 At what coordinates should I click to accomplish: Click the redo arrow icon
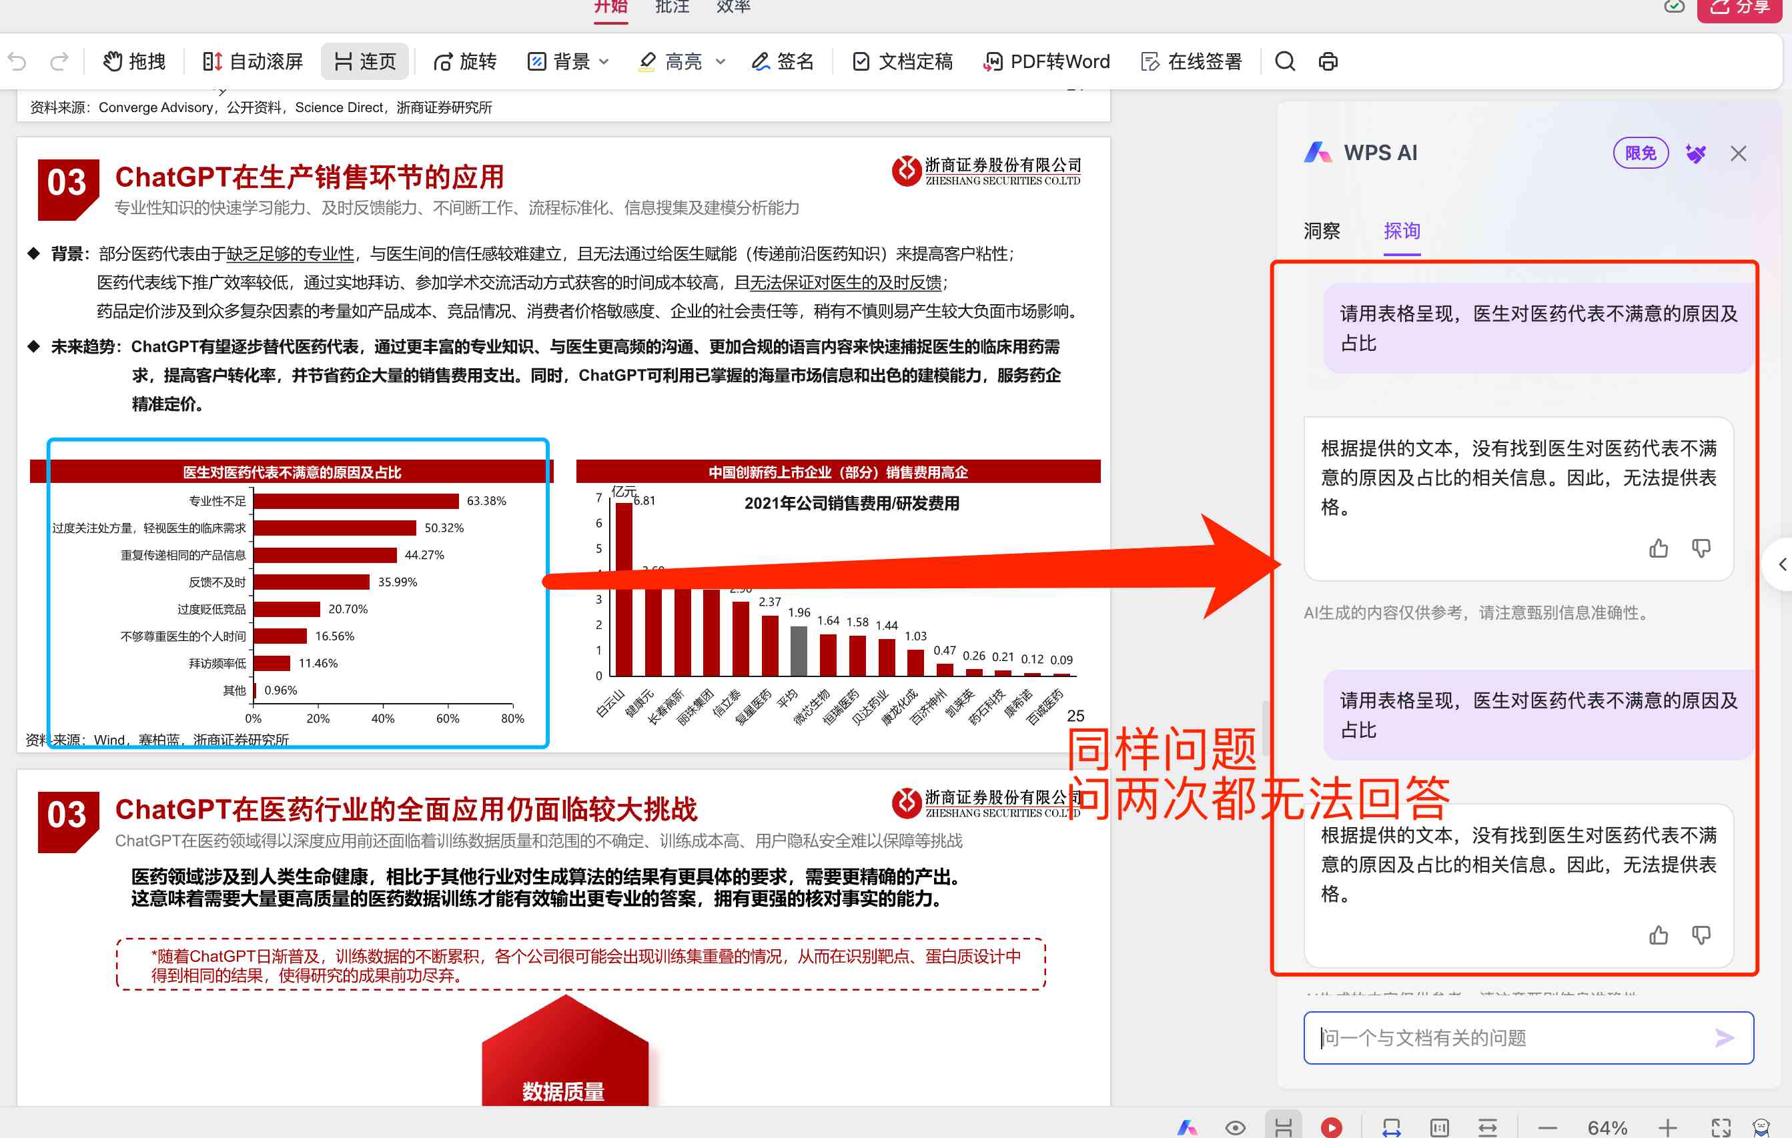[59, 62]
